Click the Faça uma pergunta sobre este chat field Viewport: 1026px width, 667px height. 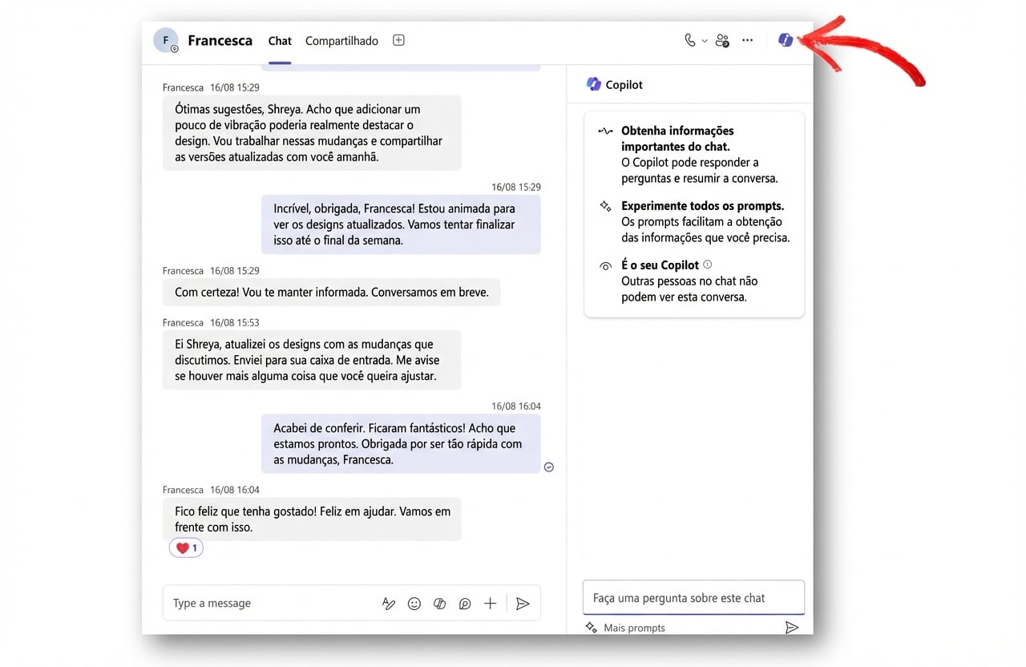(693, 597)
